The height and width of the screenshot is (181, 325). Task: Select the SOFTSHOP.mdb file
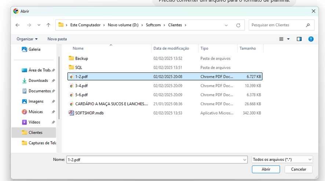click(x=89, y=113)
